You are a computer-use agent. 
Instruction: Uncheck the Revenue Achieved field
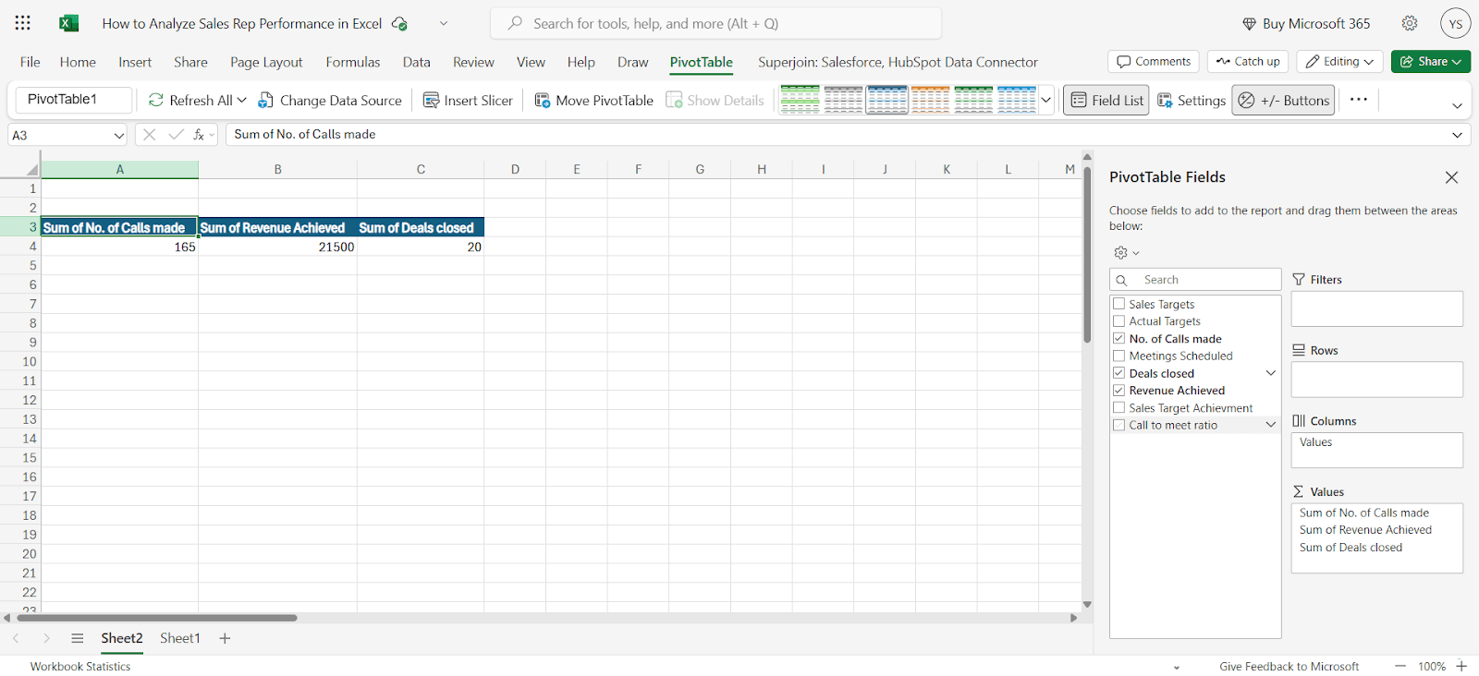[x=1119, y=391]
